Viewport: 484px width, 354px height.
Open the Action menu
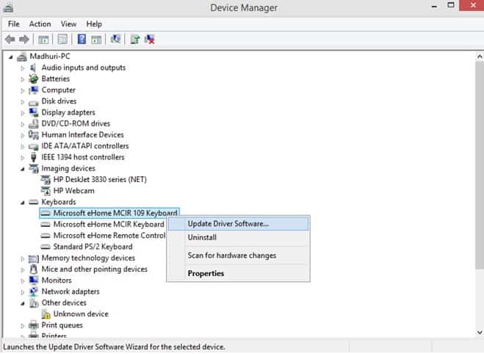40,24
